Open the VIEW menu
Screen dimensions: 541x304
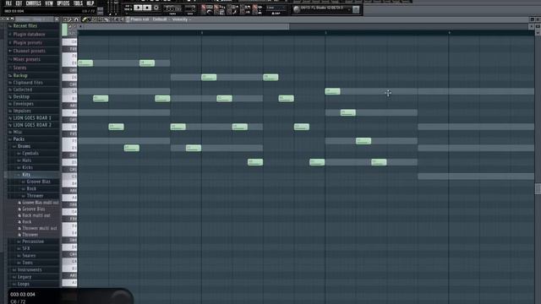(x=49, y=3)
